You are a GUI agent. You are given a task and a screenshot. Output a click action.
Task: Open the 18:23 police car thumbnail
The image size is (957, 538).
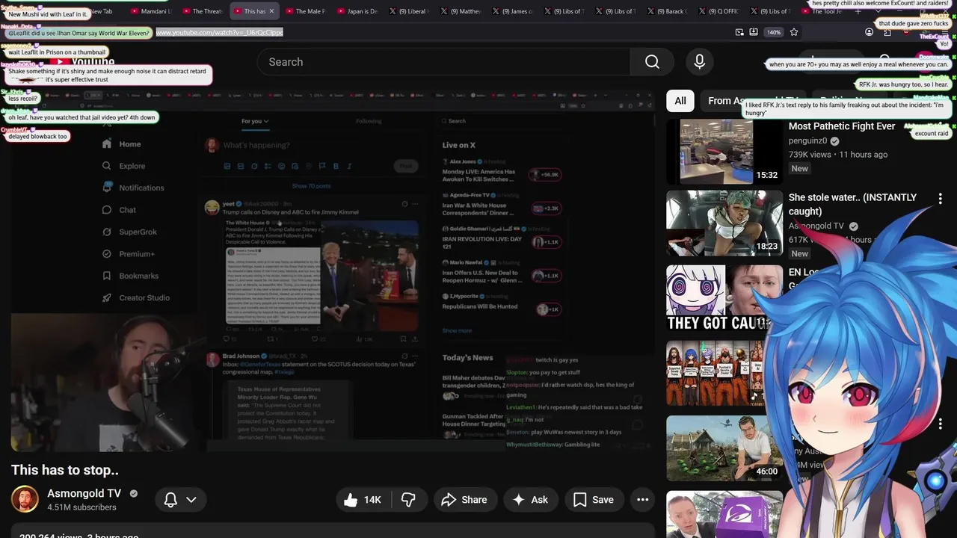click(x=724, y=223)
